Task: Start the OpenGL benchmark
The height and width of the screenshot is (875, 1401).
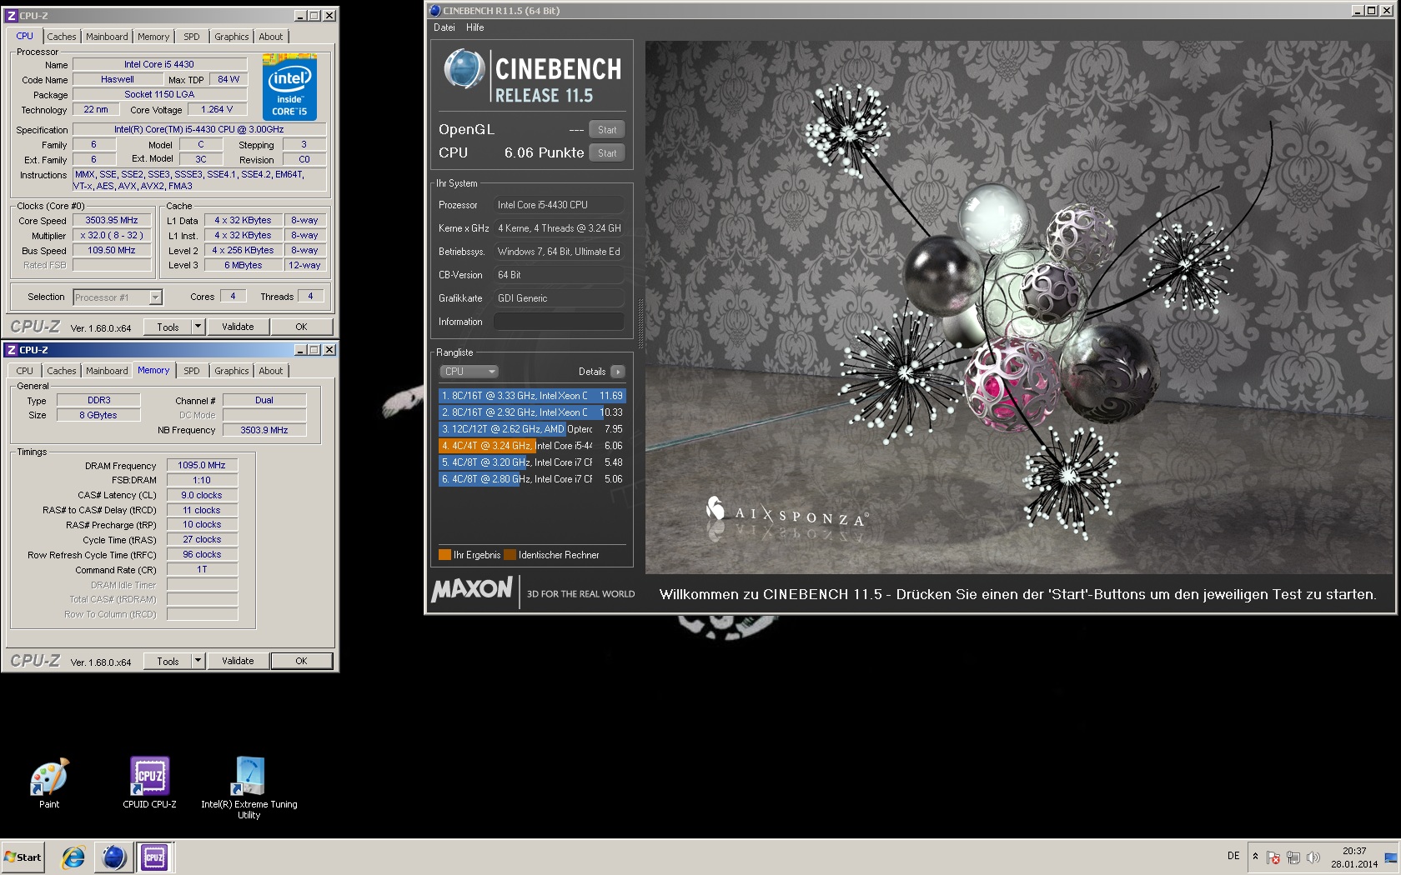Action: (x=607, y=130)
